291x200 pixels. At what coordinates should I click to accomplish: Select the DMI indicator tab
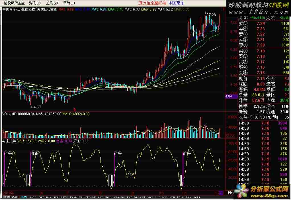pyautogui.click(x=41, y=198)
